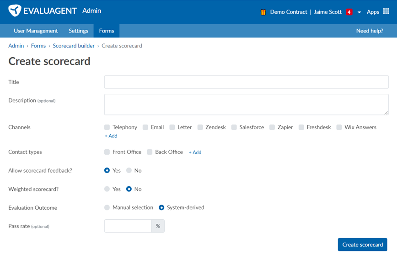Screen dimensions: 397x255
Task: Click + Add under Channels
Action: click(x=111, y=136)
